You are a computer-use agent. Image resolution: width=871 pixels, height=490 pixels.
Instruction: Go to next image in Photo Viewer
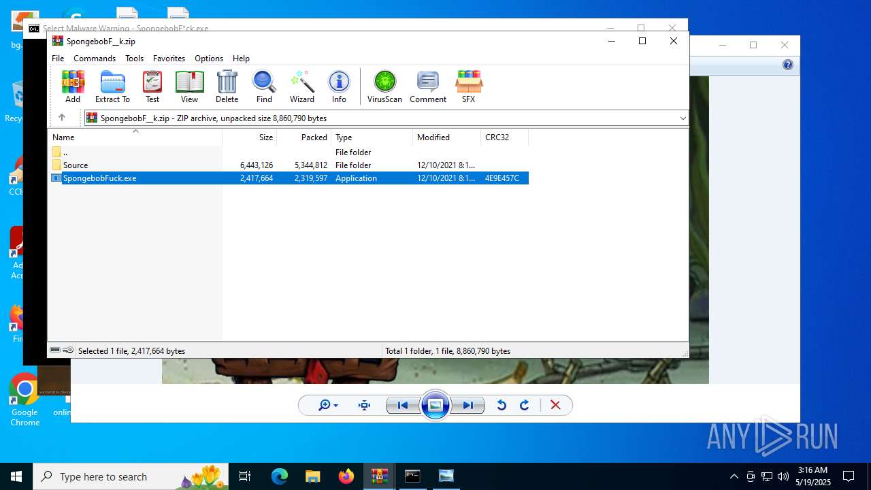point(468,406)
